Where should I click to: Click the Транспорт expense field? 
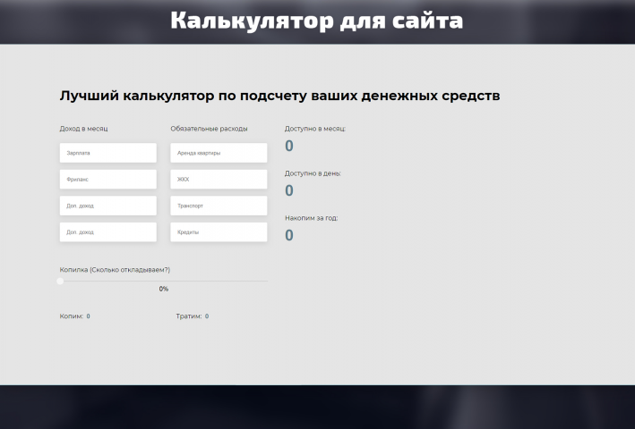coord(219,206)
